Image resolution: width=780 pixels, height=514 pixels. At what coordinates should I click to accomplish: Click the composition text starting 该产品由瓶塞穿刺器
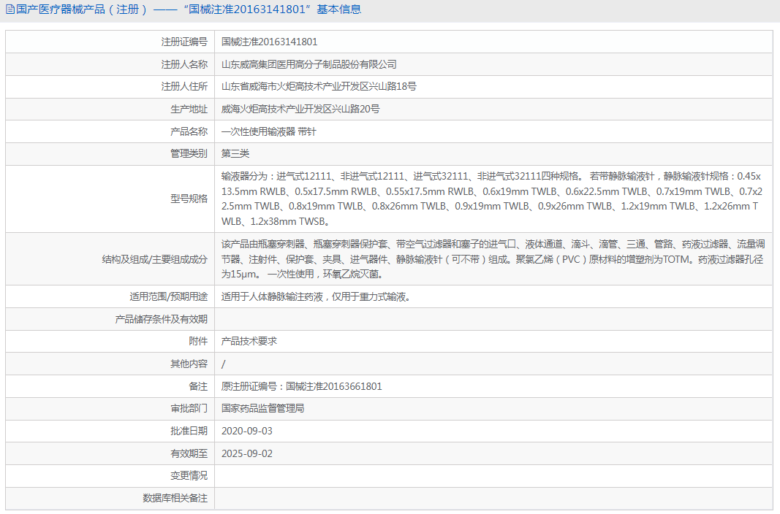[493, 258]
